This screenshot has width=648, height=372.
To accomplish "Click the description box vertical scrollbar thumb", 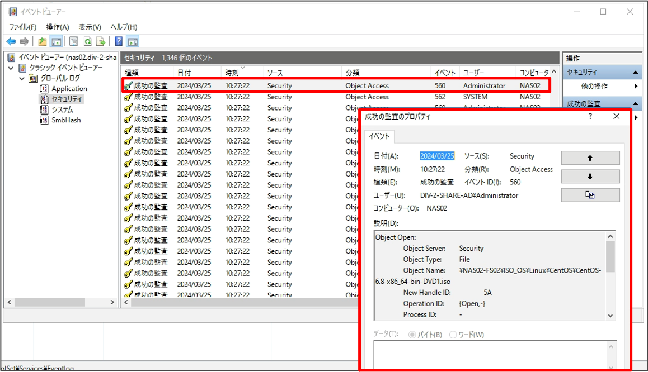I will 610,256.
